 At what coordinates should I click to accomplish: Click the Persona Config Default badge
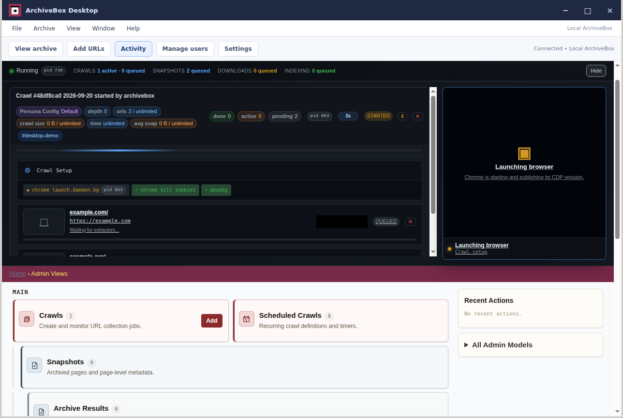(x=49, y=112)
